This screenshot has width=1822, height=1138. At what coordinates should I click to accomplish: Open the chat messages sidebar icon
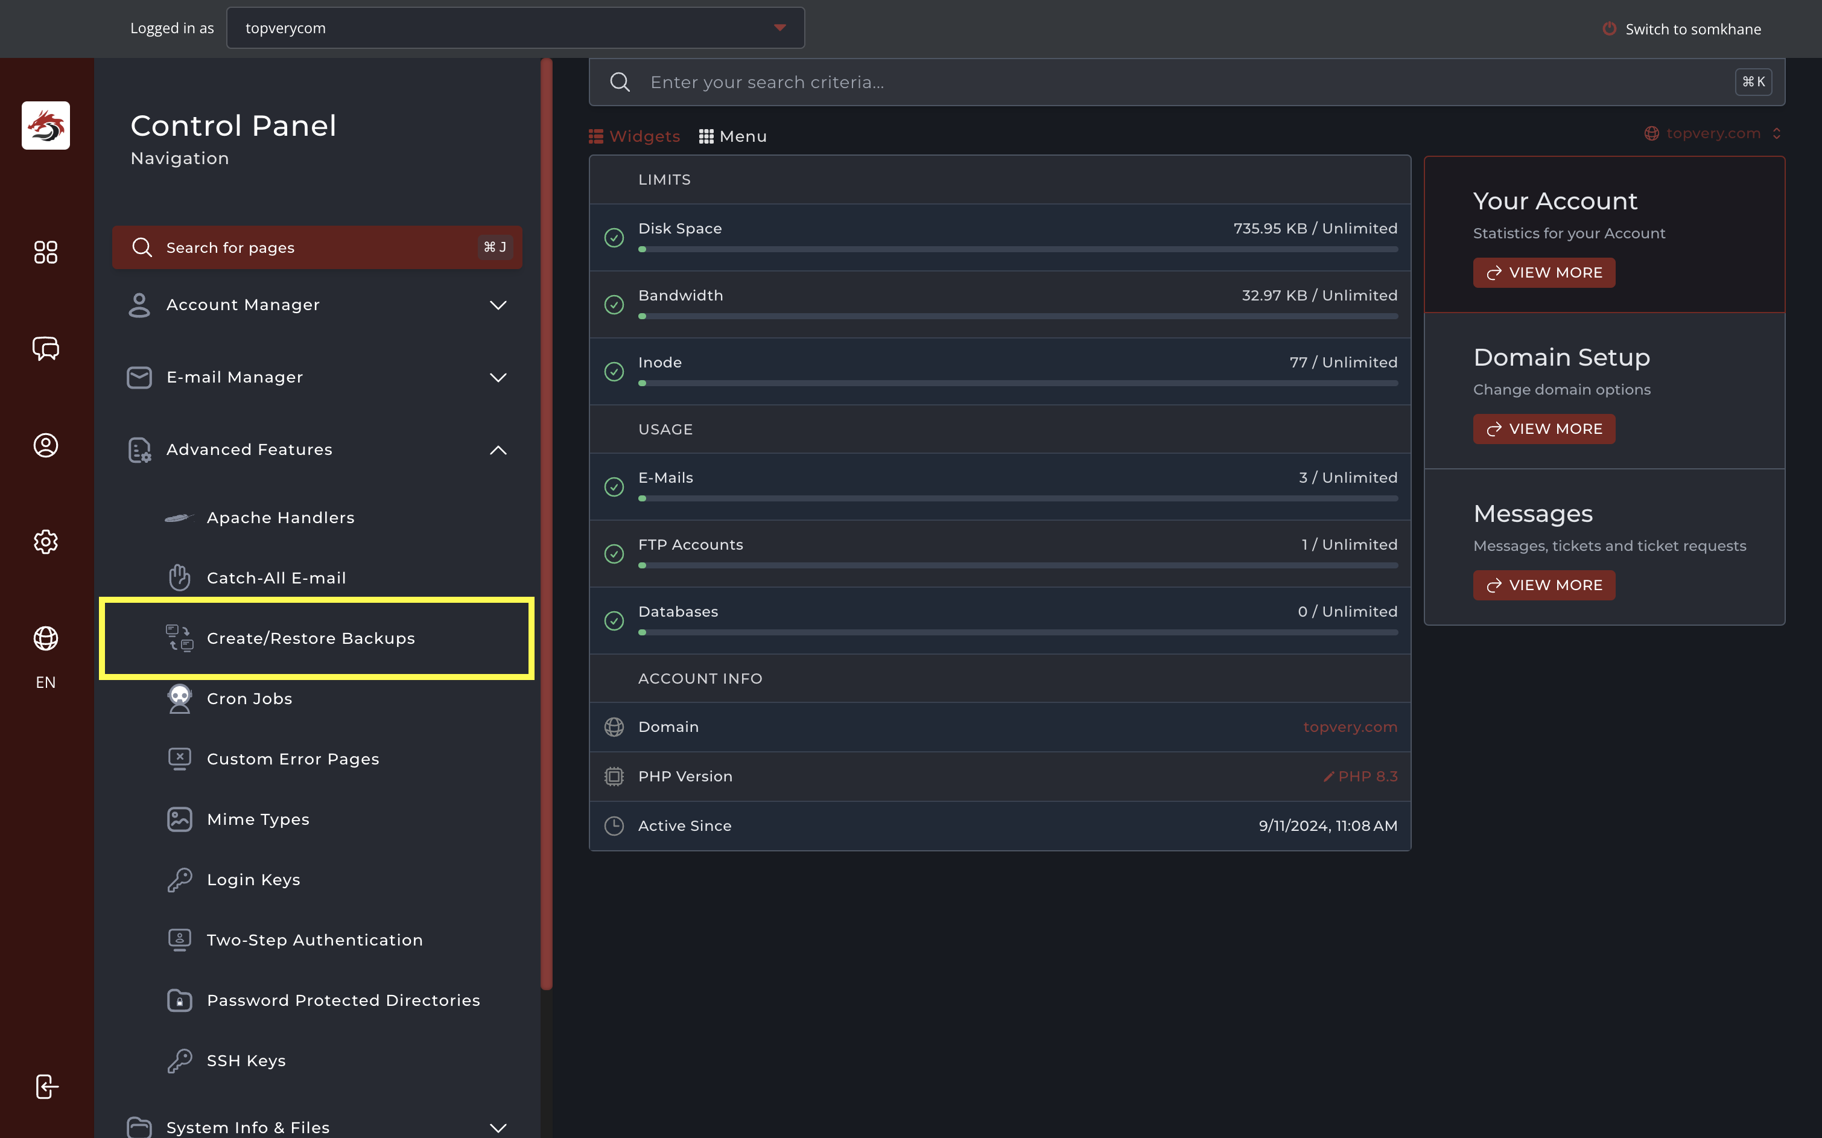[46, 349]
